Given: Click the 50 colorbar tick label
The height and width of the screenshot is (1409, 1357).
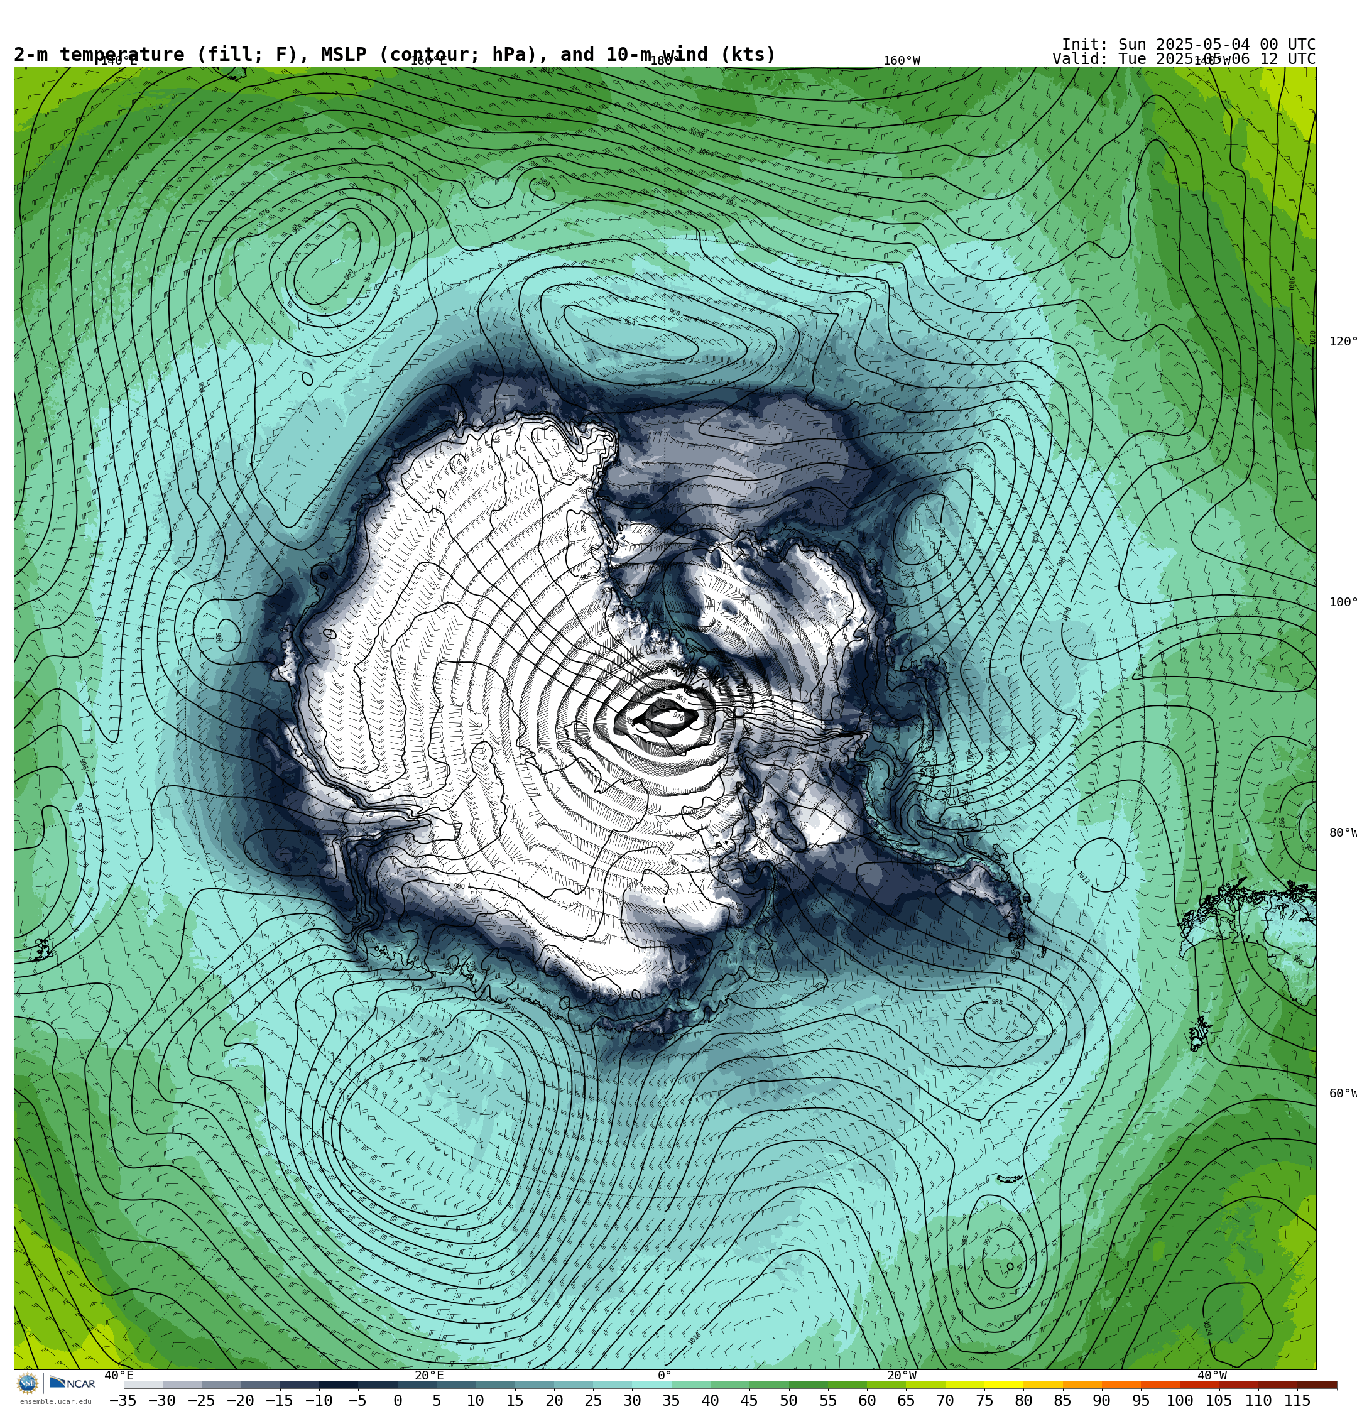Looking at the screenshot, I should point(788,1400).
